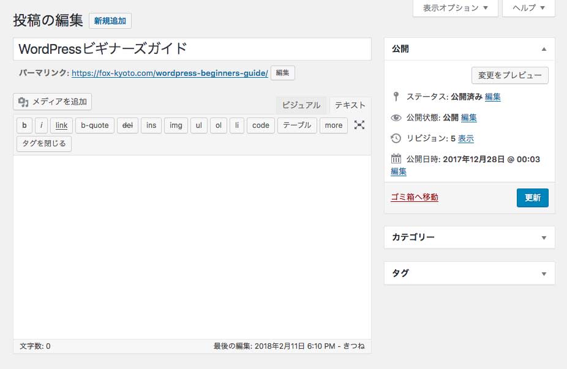Image resolution: width=567 pixels, height=369 pixels.
Task: Click the permalink 編集 button
Action: click(x=282, y=73)
